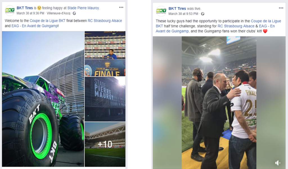Open the Stade Pierre Mauroy location link
Viewport: 288px width, 169px height.
tap(83, 8)
